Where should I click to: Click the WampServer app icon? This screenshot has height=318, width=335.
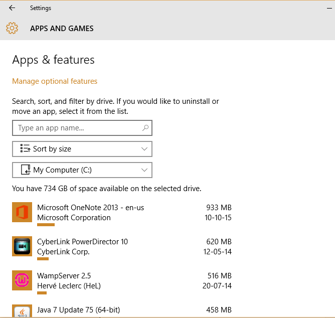click(x=22, y=280)
